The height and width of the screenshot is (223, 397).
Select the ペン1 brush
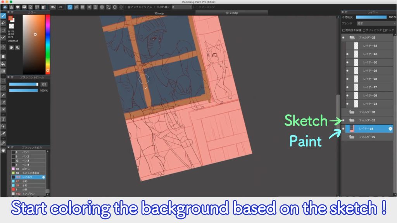point(28,152)
